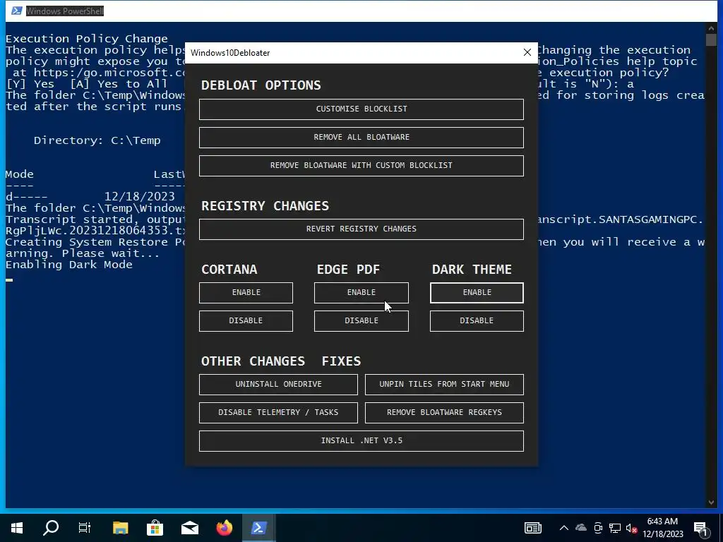Click the OneDrive cloud tray icon
Screen dimensions: 723x542
click(x=581, y=528)
